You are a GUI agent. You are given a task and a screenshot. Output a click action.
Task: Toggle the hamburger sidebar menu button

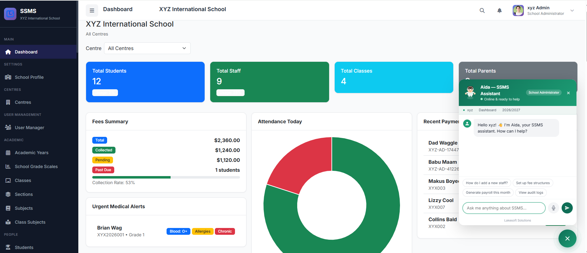92,11
